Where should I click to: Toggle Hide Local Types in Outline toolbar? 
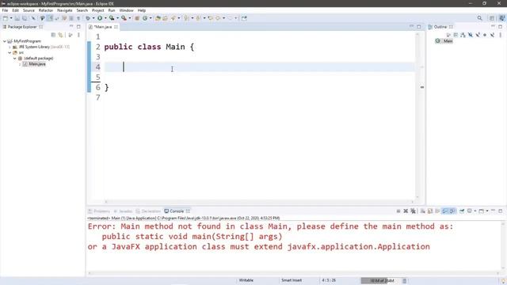click(x=492, y=35)
